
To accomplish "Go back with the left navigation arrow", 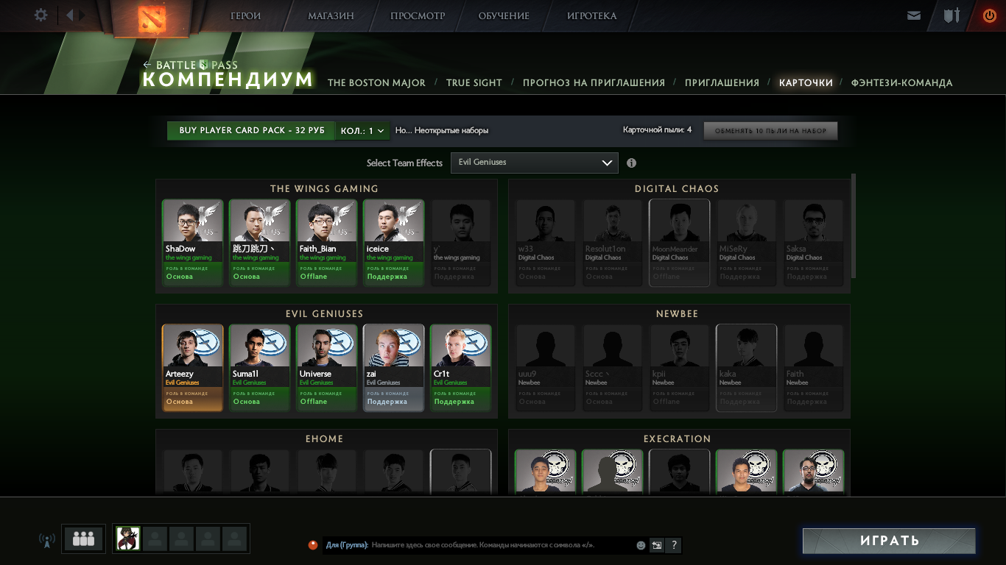I will tap(70, 15).
